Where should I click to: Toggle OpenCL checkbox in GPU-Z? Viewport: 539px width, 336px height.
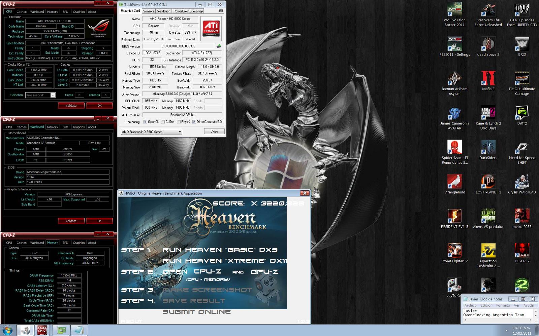145,122
